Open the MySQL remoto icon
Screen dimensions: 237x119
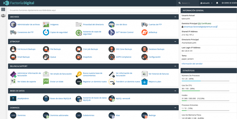tap(111, 98)
